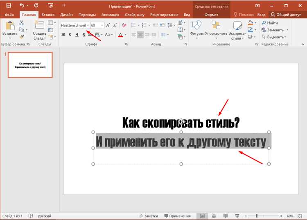The height and width of the screenshot is (220, 307).
Task: Redo the last action
Action: [36, 5]
